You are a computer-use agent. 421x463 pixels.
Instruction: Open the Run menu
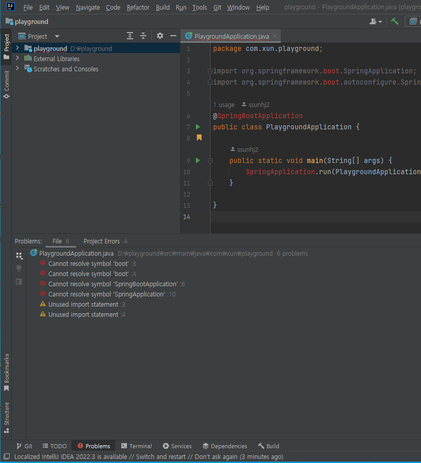click(181, 7)
